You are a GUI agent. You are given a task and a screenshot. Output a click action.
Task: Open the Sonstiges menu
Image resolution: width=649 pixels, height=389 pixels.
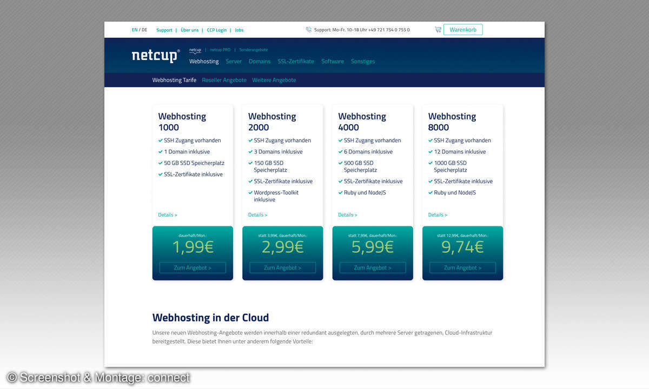tap(363, 62)
